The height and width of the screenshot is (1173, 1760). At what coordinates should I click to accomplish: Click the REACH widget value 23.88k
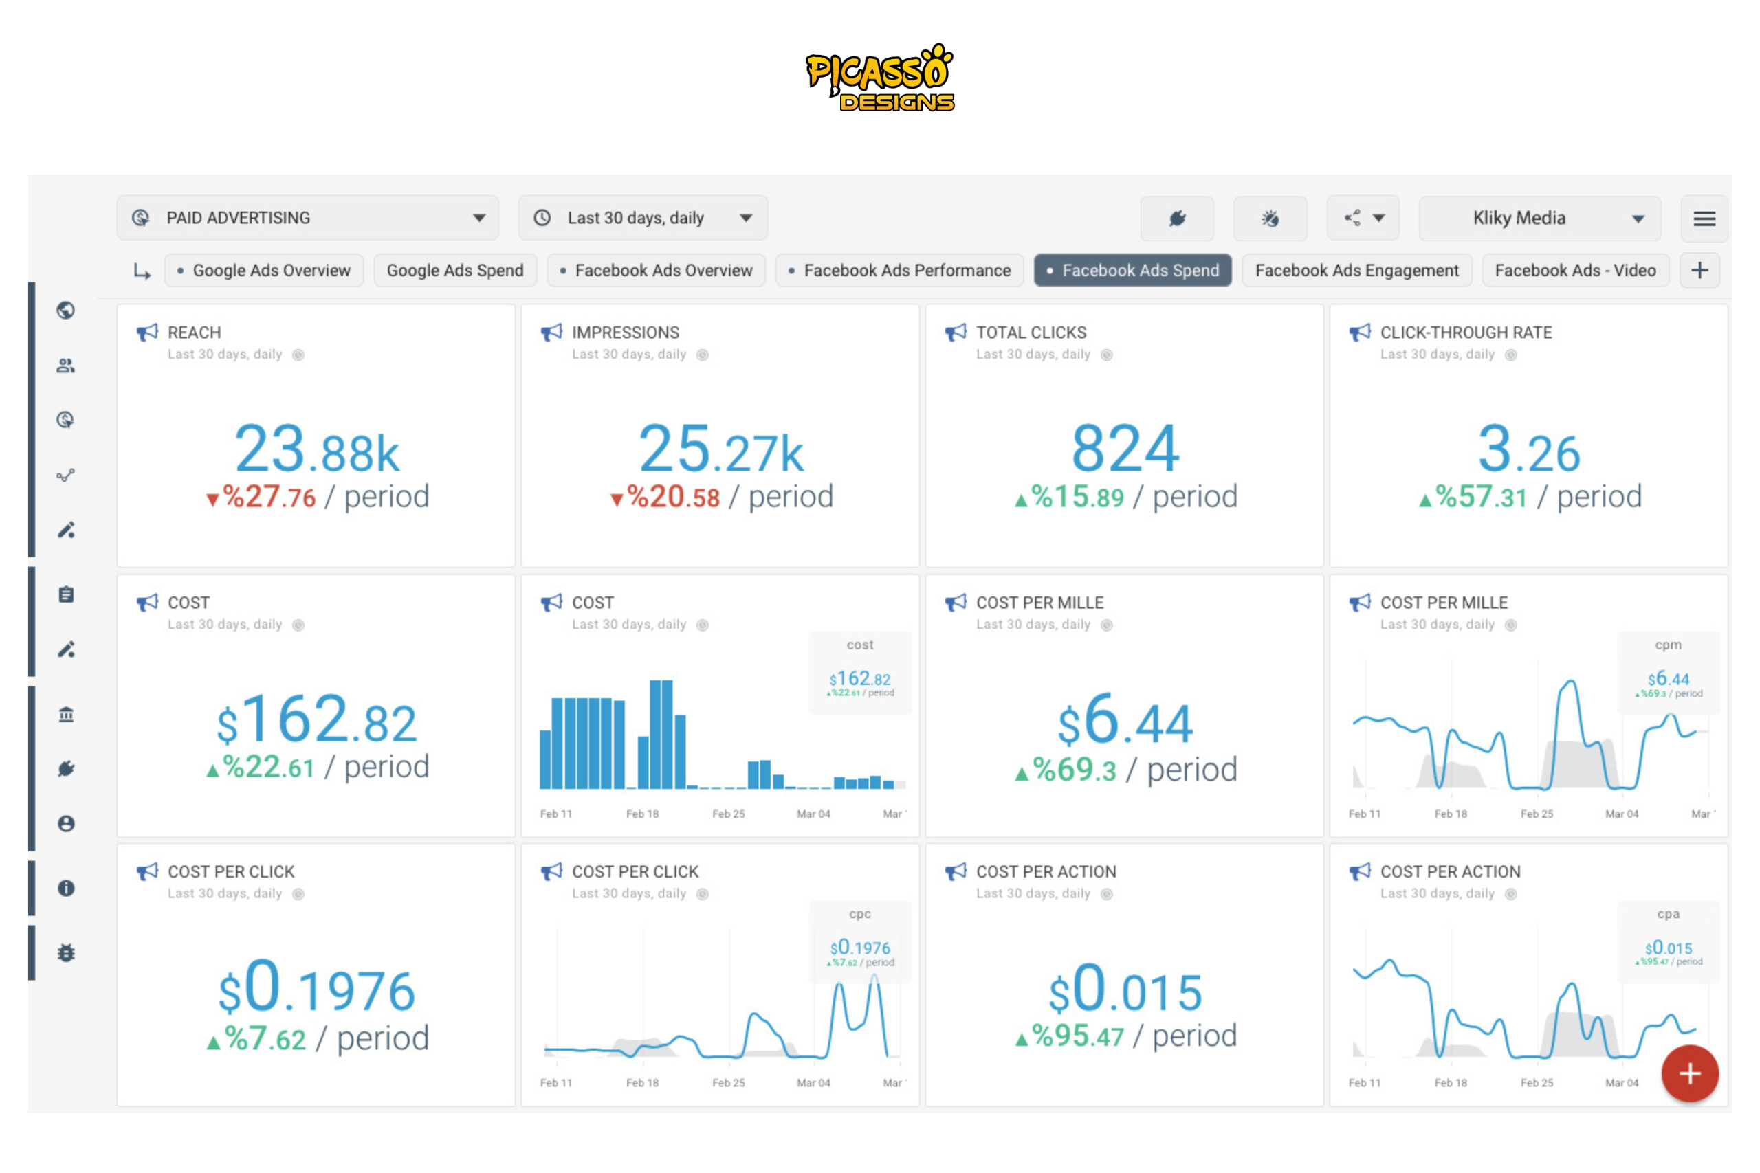pyautogui.click(x=316, y=449)
